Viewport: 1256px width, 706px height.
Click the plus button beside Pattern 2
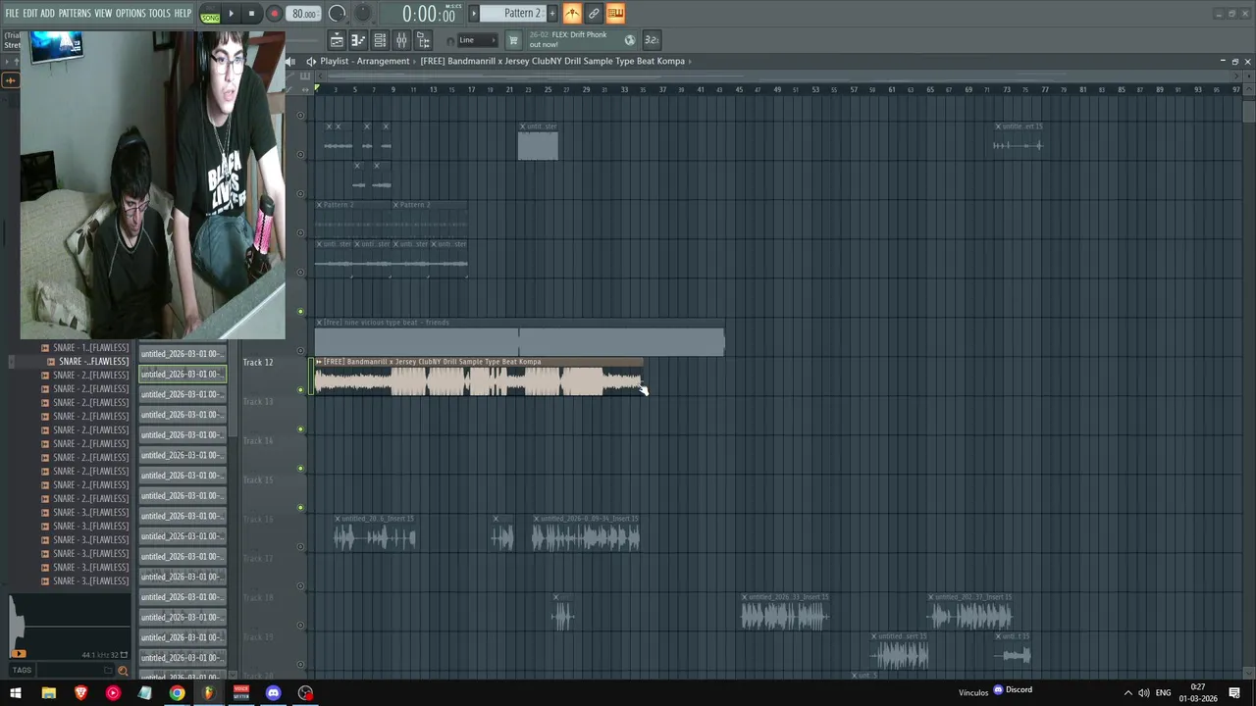551,13
